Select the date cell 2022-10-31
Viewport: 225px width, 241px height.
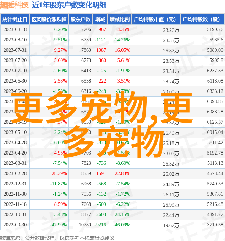15,214
